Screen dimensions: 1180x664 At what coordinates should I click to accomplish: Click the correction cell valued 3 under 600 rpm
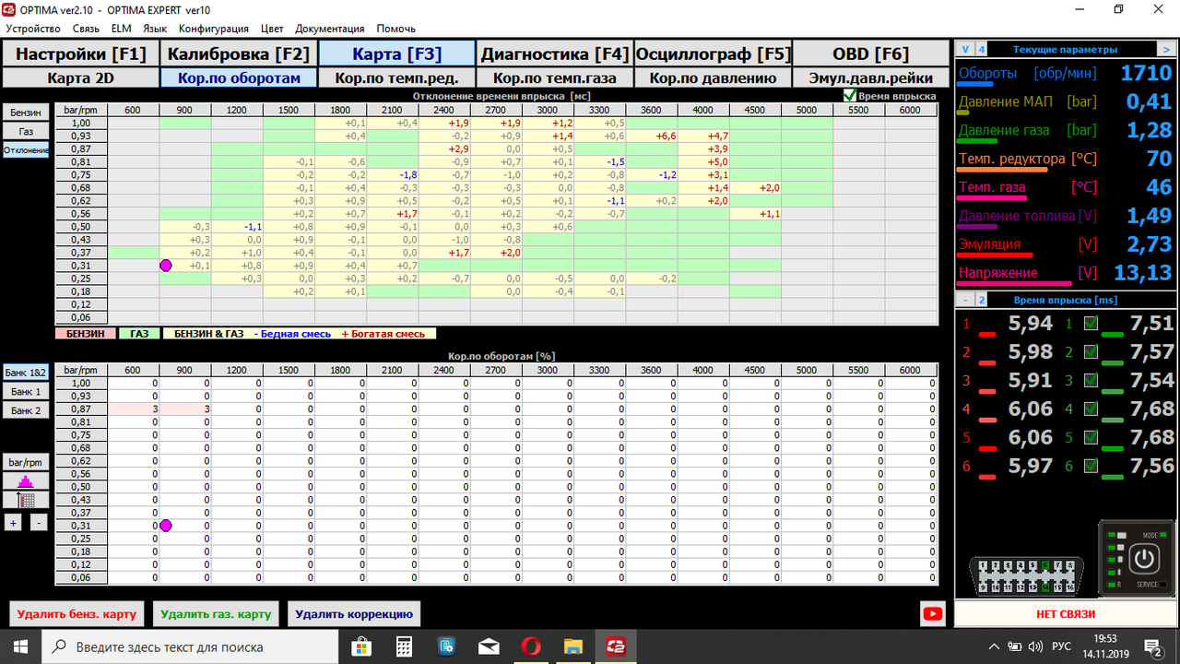[x=133, y=409]
